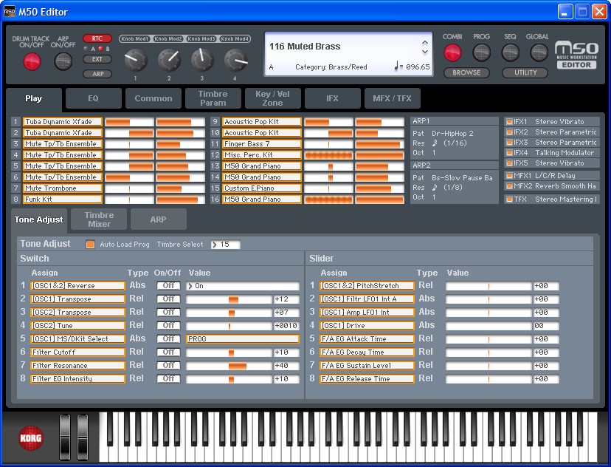Click Knob Mod4 dial
The image size is (611, 467).
coord(235,60)
